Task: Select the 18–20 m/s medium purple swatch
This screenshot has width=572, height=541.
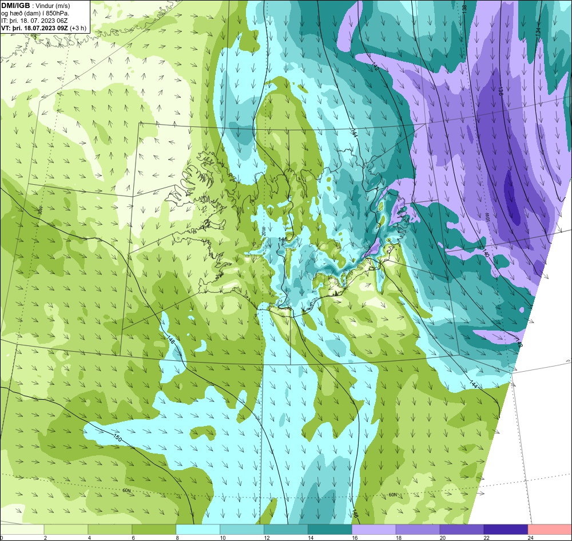Action: (418, 530)
